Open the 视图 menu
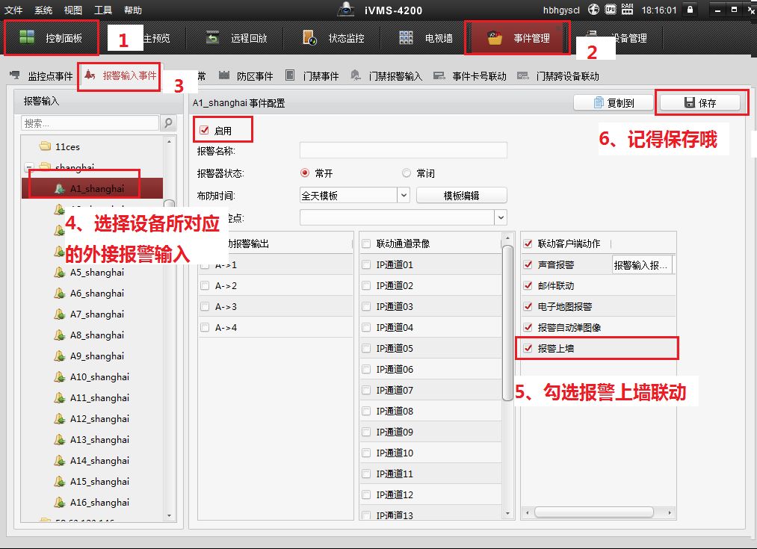 pyautogui.click(x=73, y=10)
